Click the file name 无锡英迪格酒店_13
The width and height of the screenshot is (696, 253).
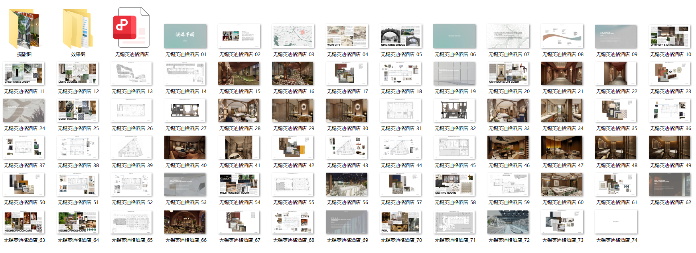[132, 91]
